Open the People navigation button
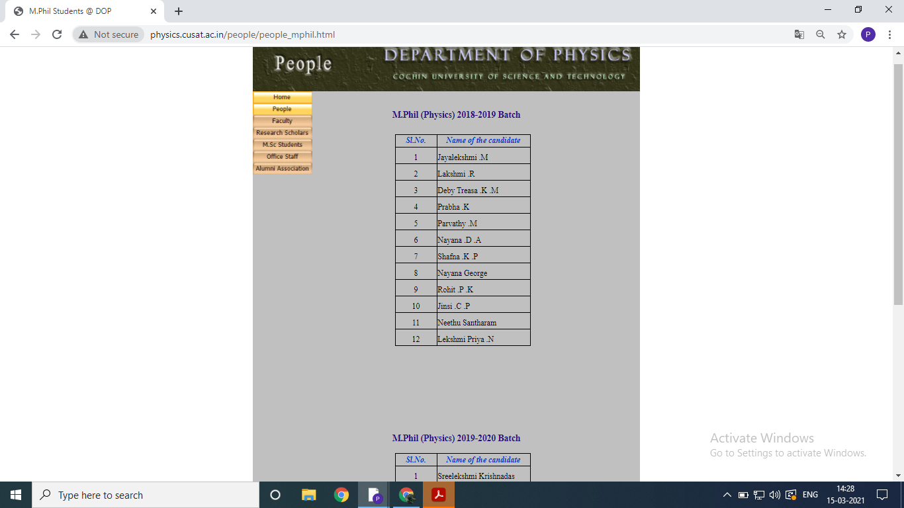The width and height of the screenshot is (904, 508). [x=282, y=109]
